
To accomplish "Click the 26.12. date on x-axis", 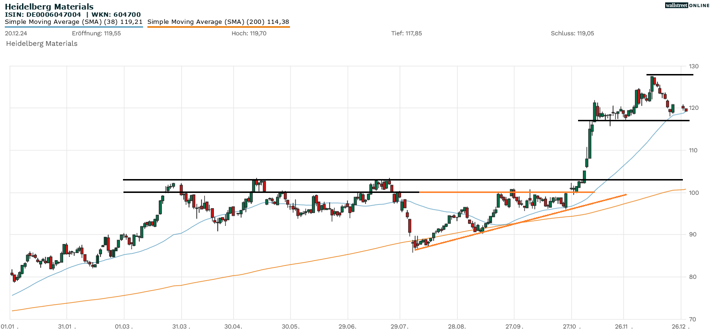I will click(680, 326).
